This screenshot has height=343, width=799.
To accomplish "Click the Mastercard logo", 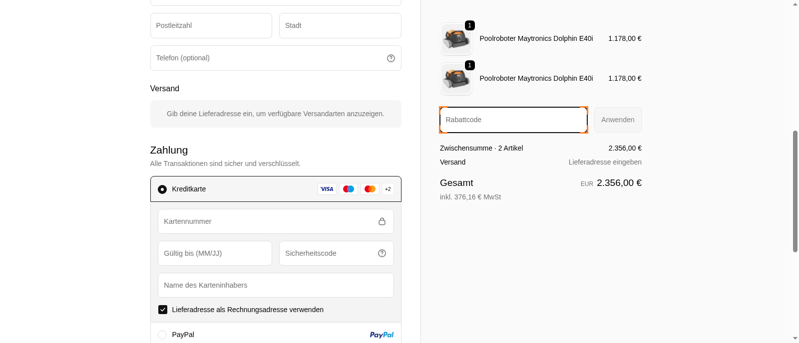I will point(370,189).
